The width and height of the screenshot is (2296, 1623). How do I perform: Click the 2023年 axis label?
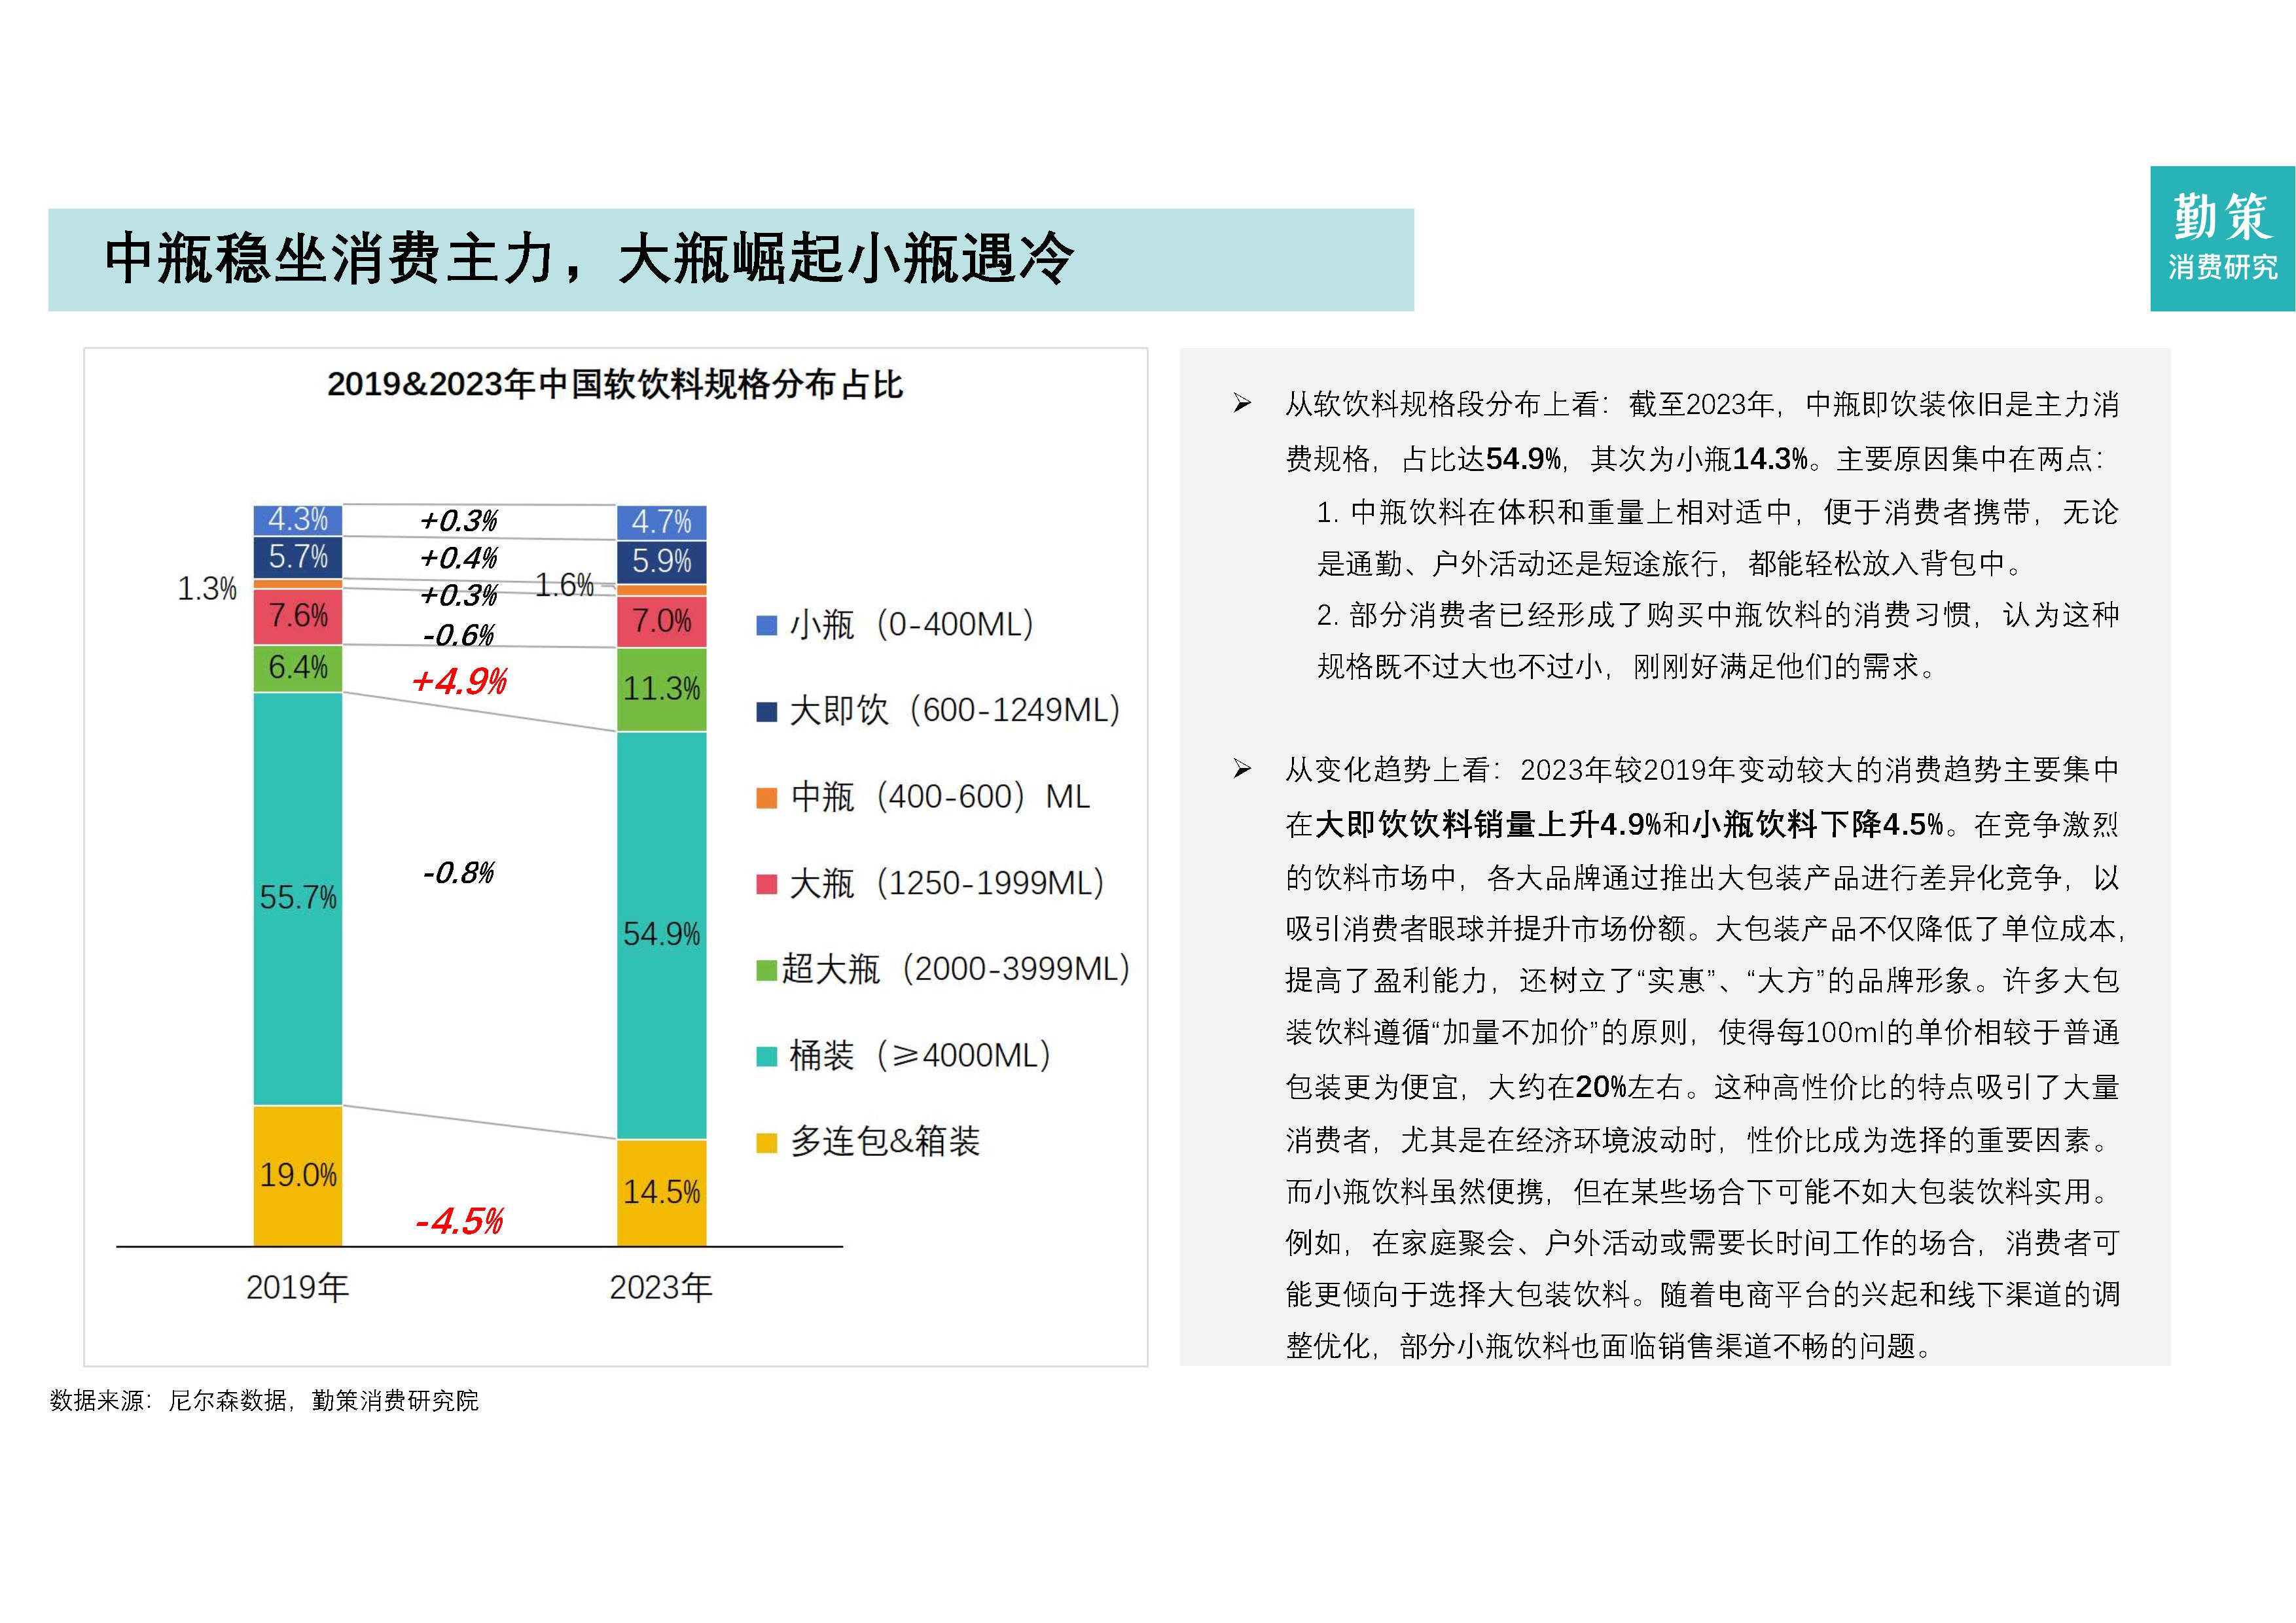(661, 1288)
